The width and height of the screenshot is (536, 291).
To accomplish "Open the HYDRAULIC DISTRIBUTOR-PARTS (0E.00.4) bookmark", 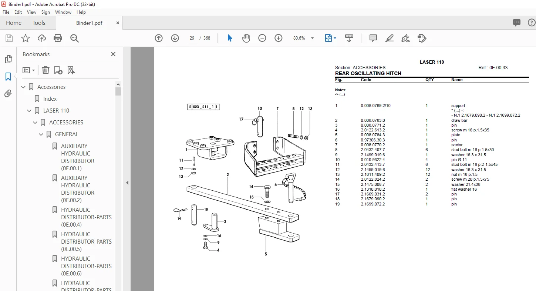I will (x=86, y=217).
